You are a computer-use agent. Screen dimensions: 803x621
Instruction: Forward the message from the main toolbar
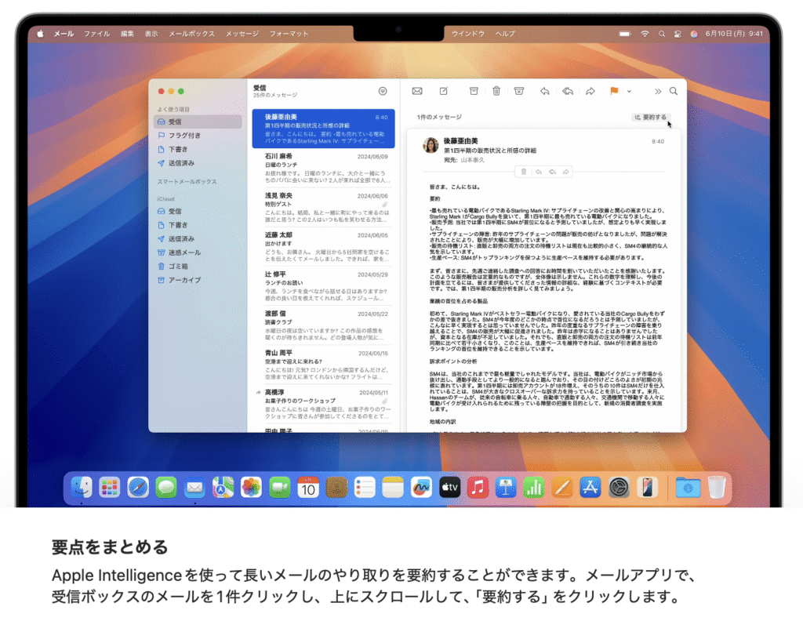590,91
